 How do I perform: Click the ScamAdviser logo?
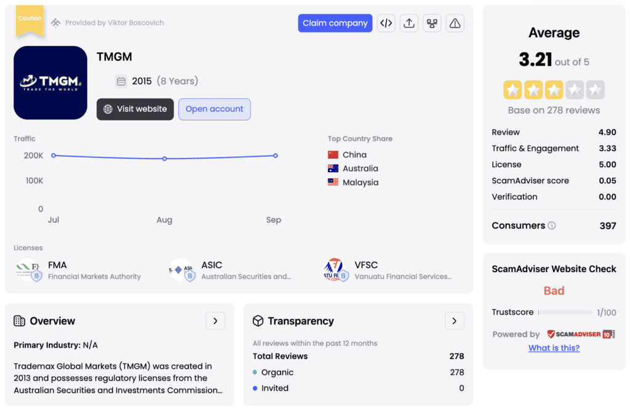pos(581,334)
